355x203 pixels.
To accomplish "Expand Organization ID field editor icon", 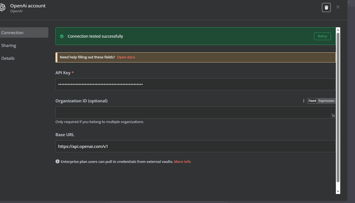I will coord(333,116).
